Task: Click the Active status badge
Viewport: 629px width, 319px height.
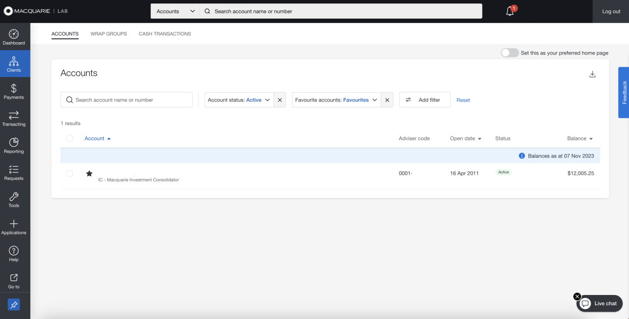Action: [503, 172]
